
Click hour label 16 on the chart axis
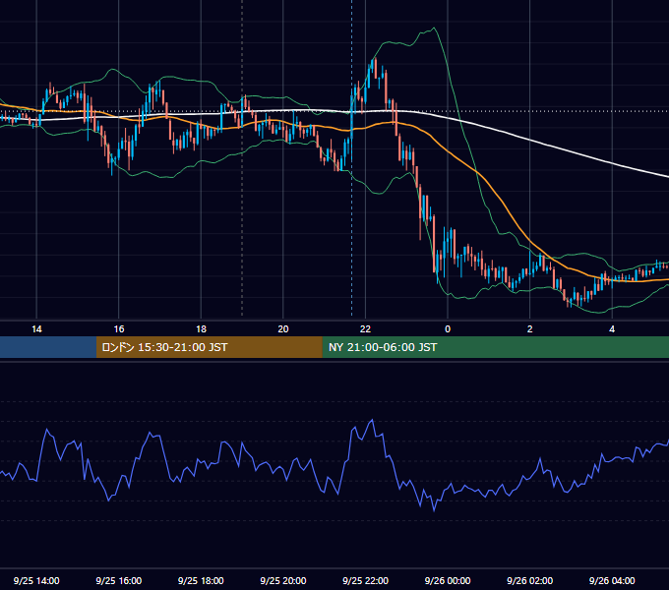[119, 329]
